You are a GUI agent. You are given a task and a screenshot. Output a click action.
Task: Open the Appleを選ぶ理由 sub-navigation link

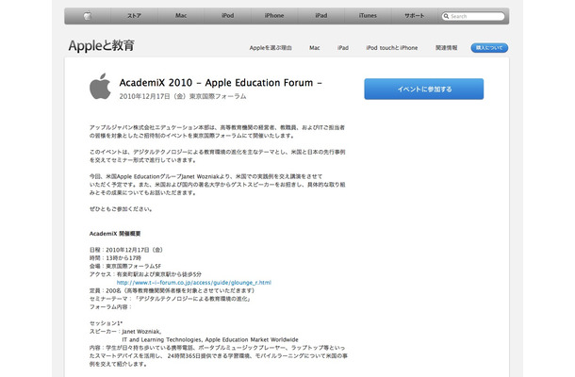(x=271, y=48)
